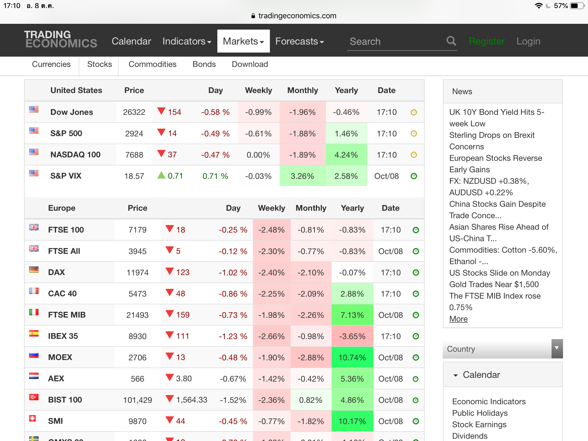The image size is (588, 441).
Task: Open the More news link
Action: click(x=458, y=319)
